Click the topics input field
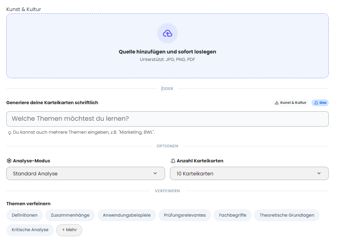The height and width of the screenshot is (241, 337). tap(167, 119)
